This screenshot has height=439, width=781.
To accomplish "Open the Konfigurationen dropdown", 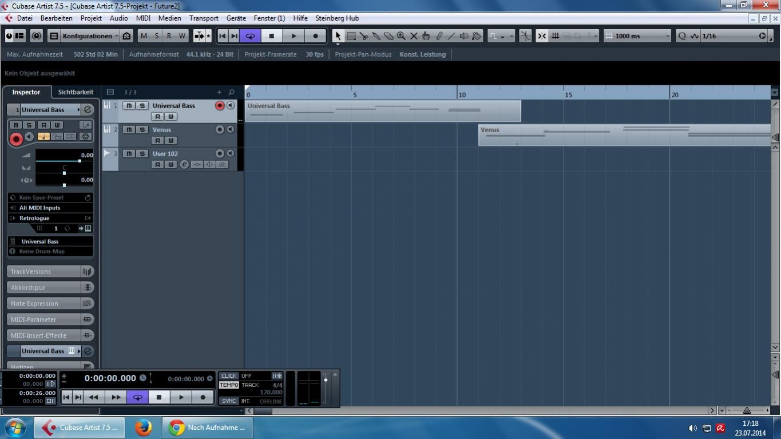I will [89, 36].
